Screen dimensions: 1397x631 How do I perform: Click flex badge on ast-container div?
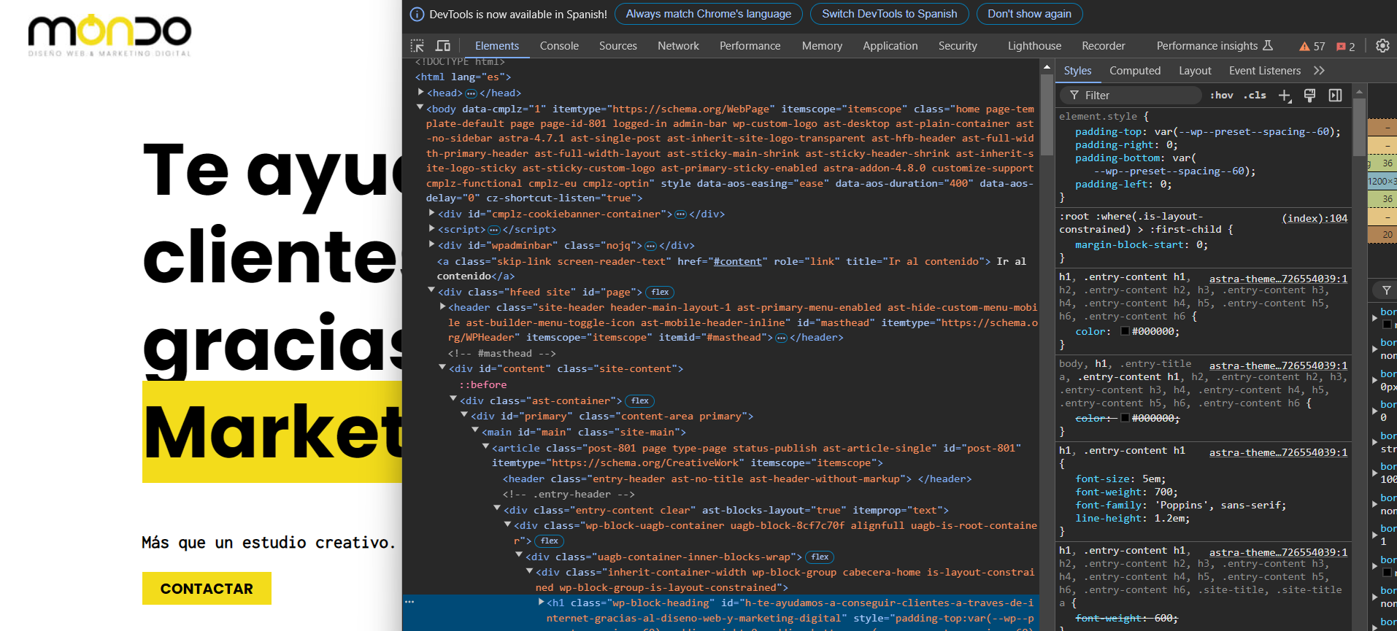[x=640, y=401]
